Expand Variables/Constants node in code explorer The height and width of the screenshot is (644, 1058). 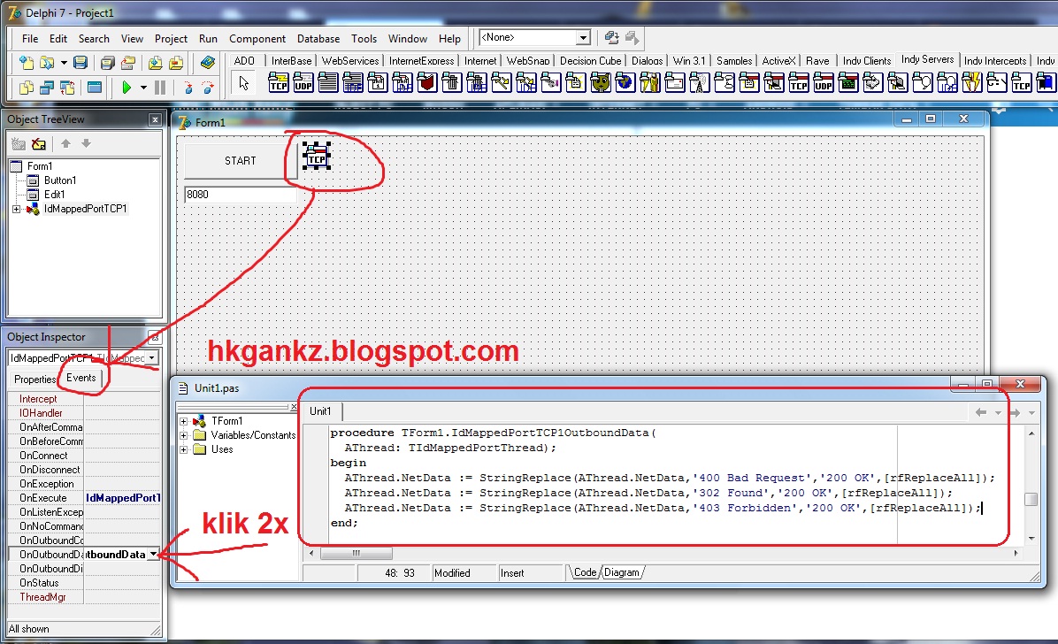(183, 435)
